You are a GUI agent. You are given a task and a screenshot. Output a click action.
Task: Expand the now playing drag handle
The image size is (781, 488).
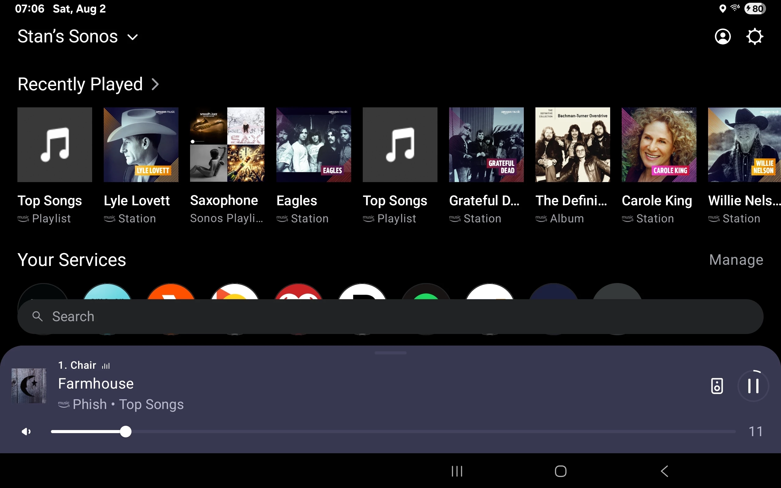[x=390, y=353]
